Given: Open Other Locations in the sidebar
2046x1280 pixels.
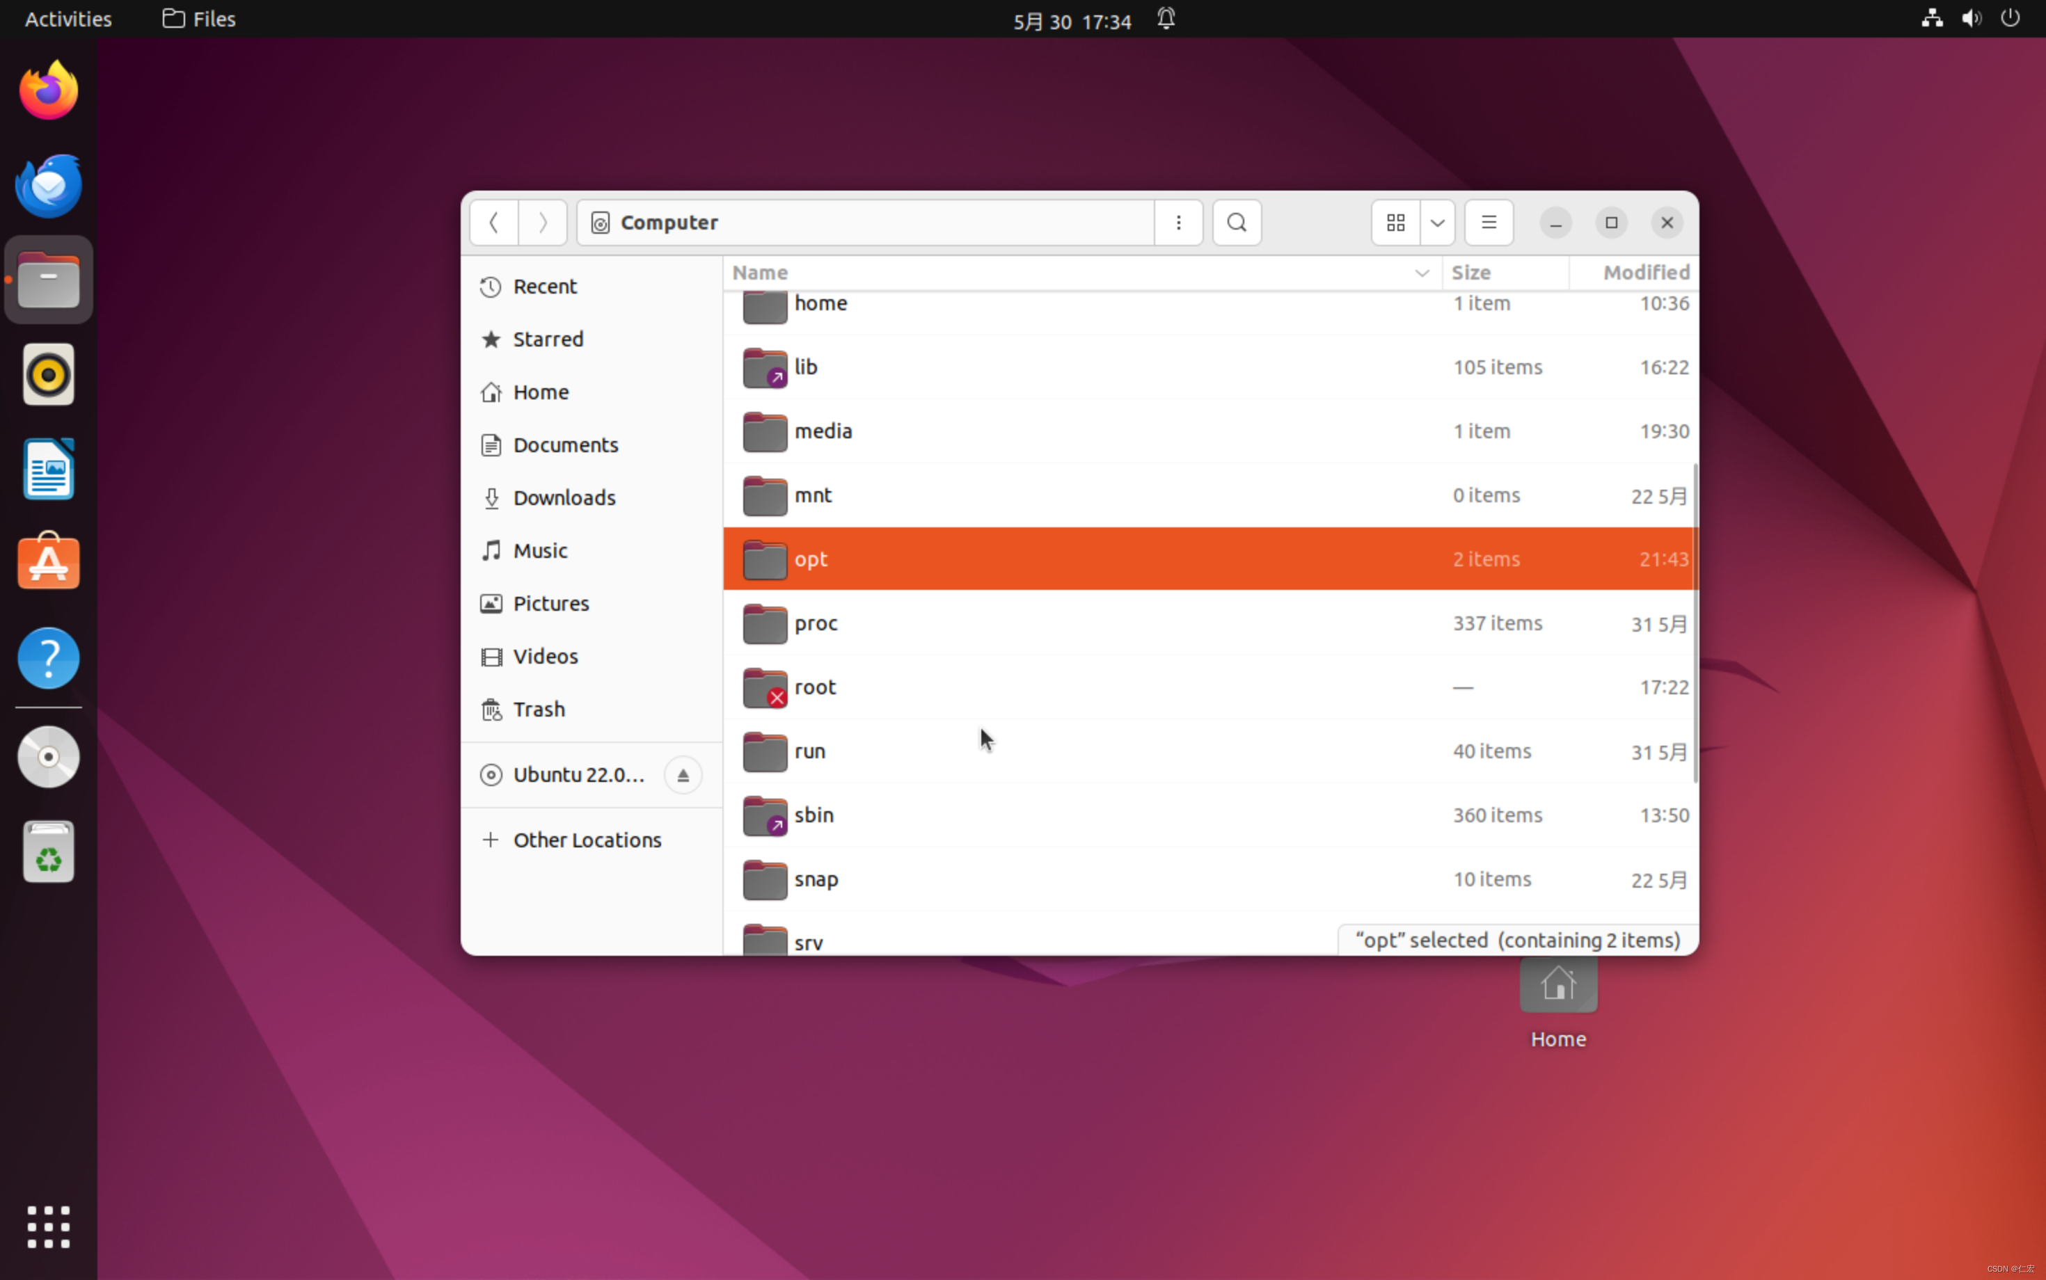Looking at the screenshot, I should pyautogui.click(x=587, y=839).
